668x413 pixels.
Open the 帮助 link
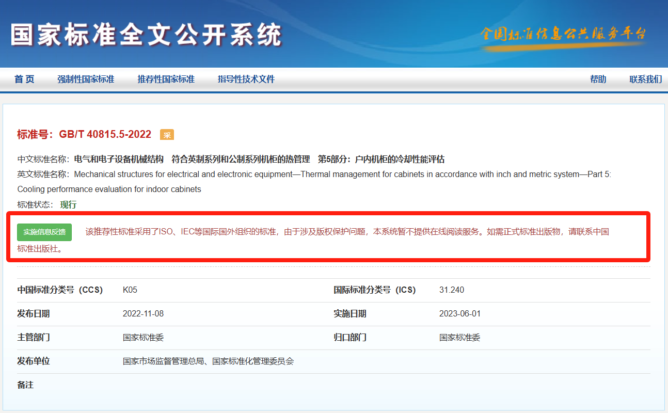(x=598, y=79)
